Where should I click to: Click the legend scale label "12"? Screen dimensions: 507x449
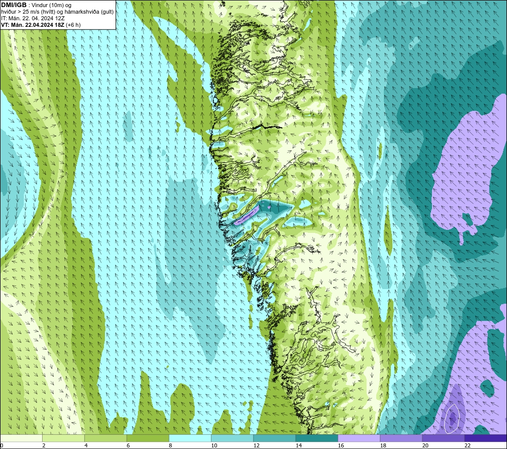(257, 445)
